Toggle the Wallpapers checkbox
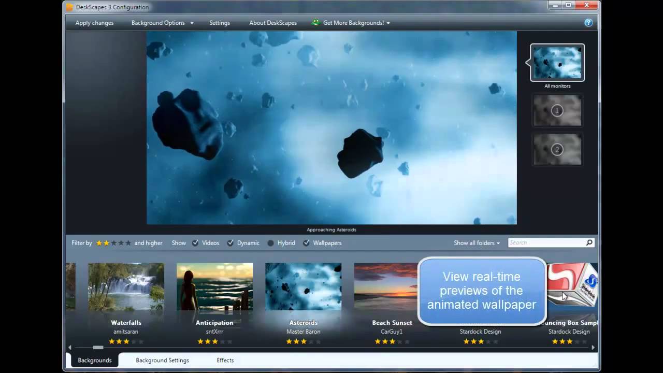This screenshot has width=663, height=373. pyautogui.click(x=307, y=242)
